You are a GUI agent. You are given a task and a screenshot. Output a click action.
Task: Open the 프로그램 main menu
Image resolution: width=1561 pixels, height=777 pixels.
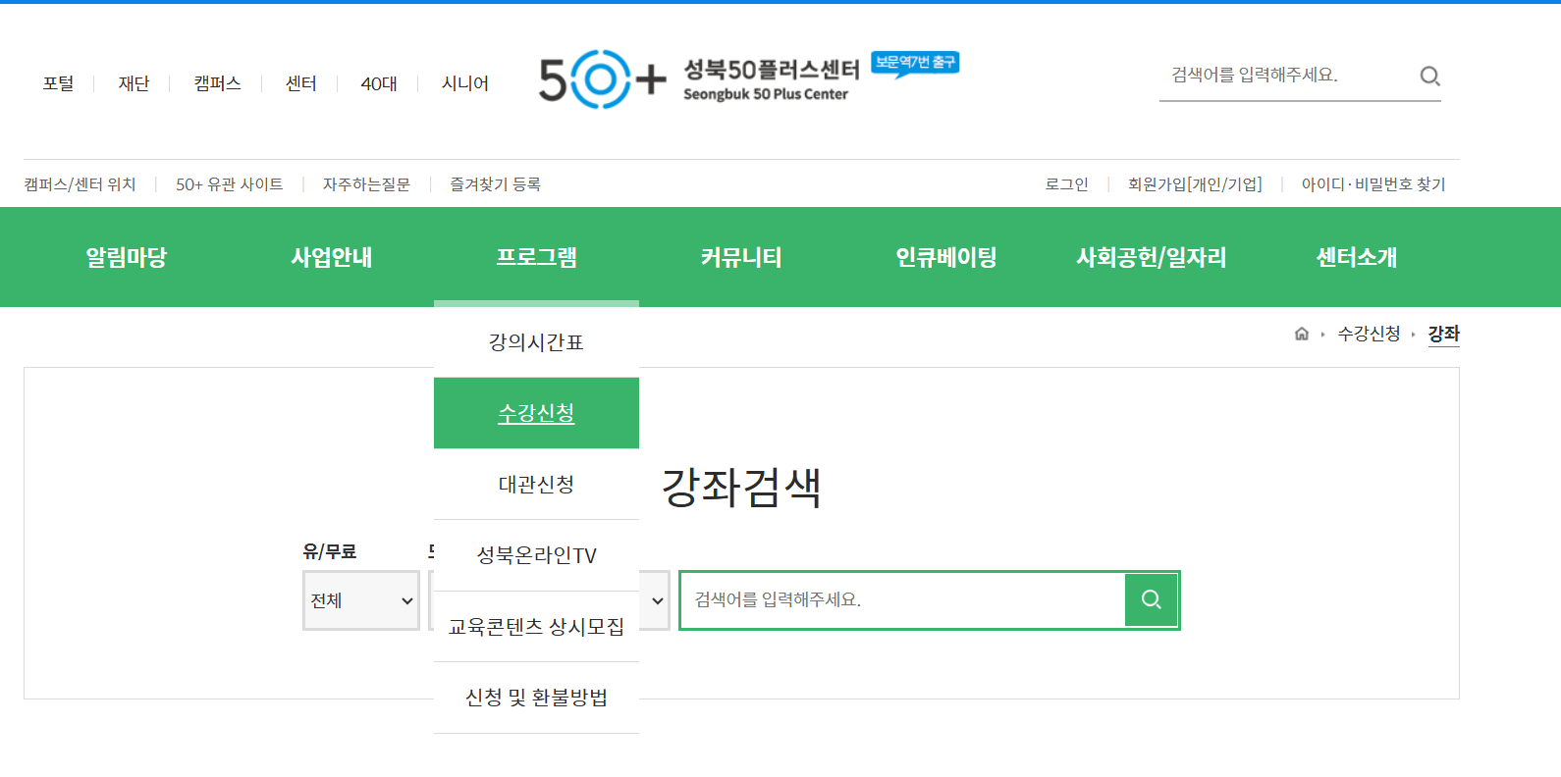(536, 257)
